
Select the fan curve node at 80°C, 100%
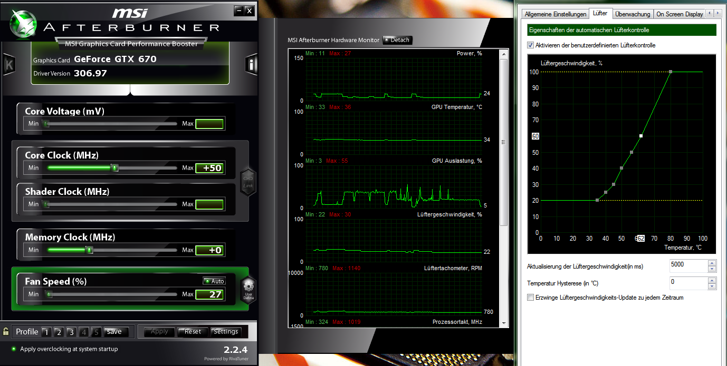(x=671, y=72)
